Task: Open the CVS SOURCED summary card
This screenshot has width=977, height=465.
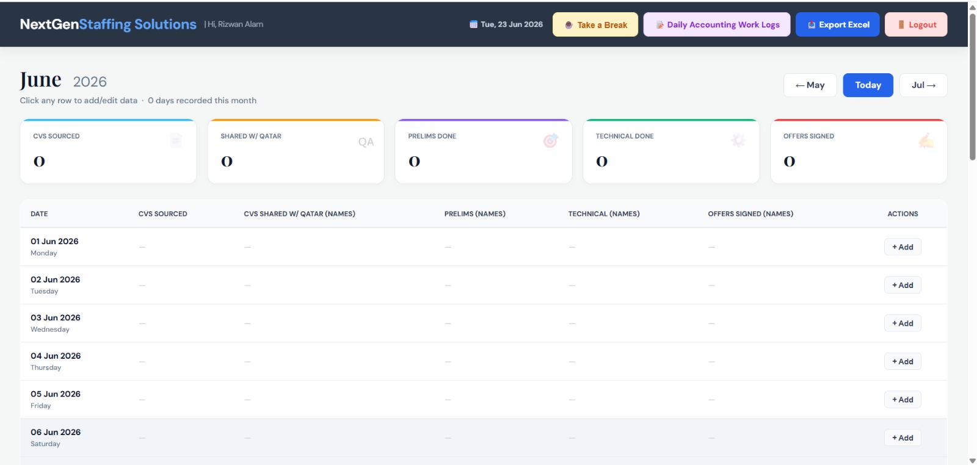Action: pos(109,151)
